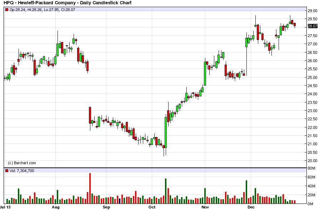The image size is (320, 211).
Task: Click the 22.00 price axis label
Action: pos(312,127)
